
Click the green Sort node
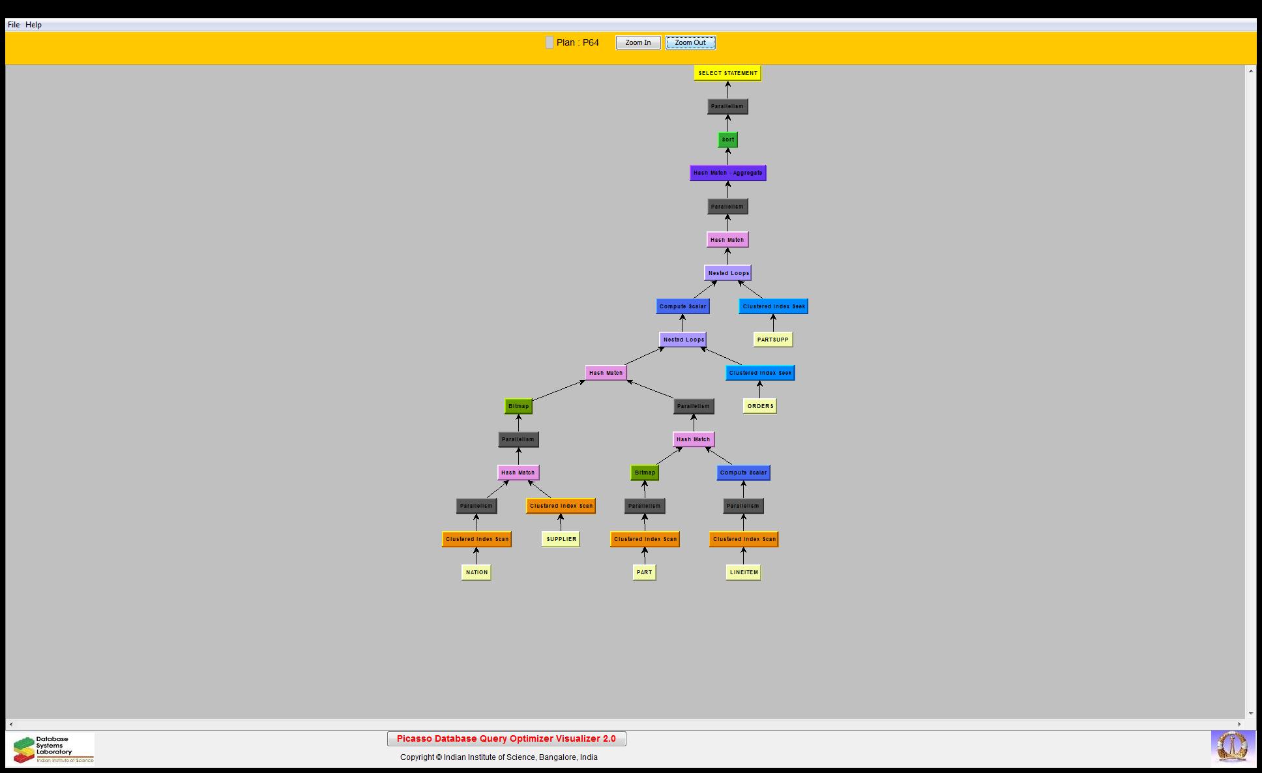point(727,139)
